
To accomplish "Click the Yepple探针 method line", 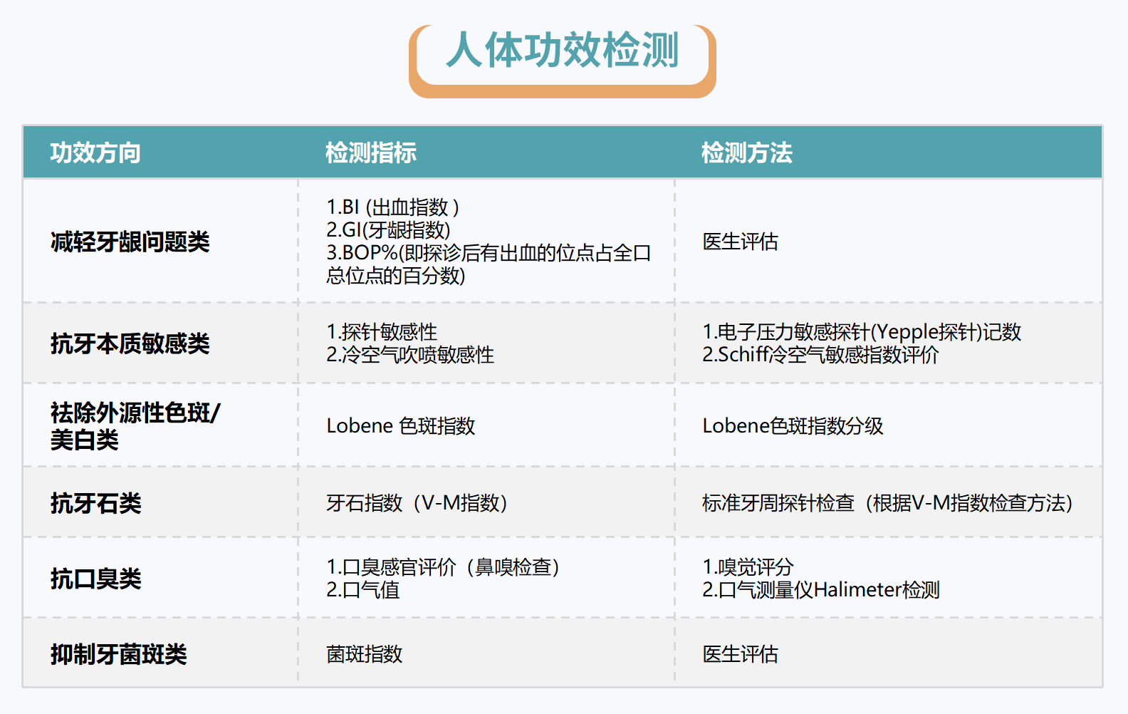I will click(x=862, y=332).
